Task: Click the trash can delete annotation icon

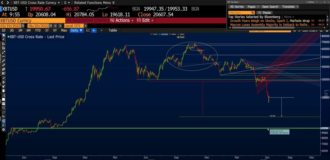Action: coord(4,91)
